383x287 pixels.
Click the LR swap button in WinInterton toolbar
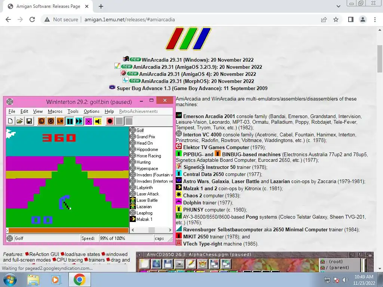coord(60,121)
